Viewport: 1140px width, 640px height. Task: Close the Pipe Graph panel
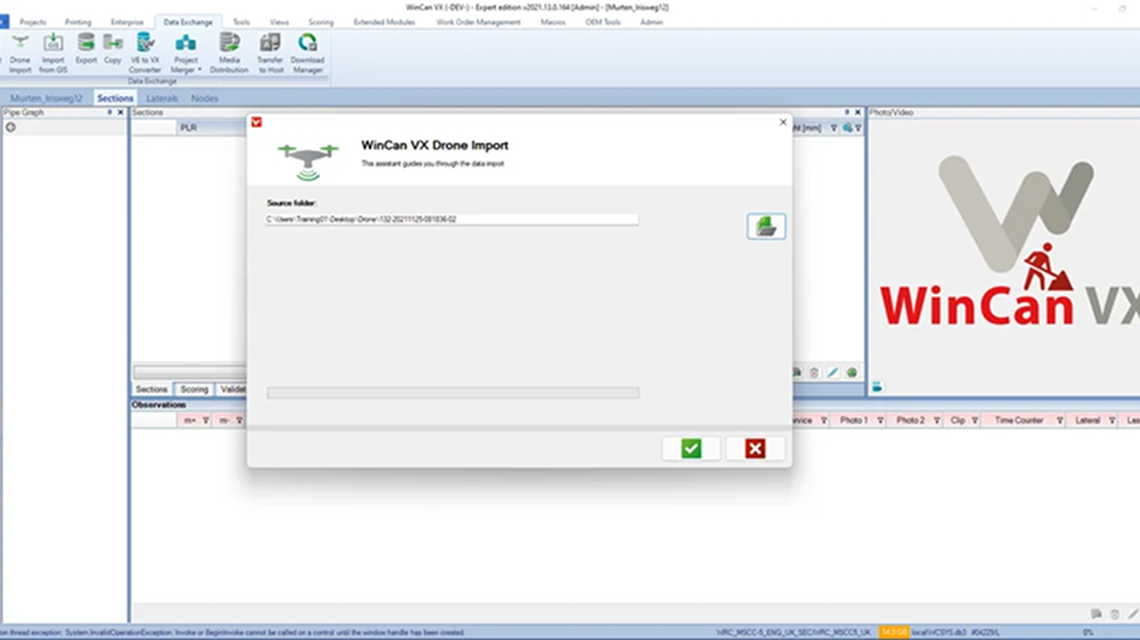tap(121, 112)
